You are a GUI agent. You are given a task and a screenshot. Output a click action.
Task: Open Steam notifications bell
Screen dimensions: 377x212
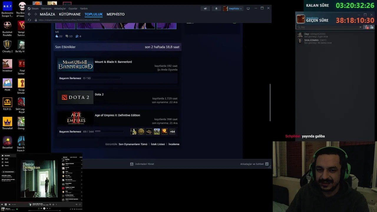point(216,9)
